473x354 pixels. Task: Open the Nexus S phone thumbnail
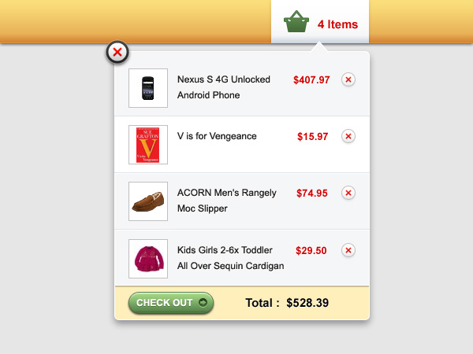148,88
